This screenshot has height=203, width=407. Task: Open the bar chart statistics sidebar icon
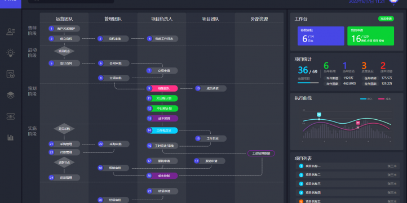tap(10, 137)
